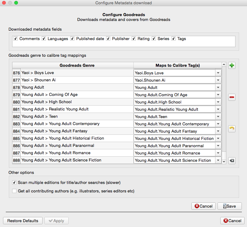Disable Scan multiple editions option
Screen dimensions: 247x227
(x=14, y=182)
